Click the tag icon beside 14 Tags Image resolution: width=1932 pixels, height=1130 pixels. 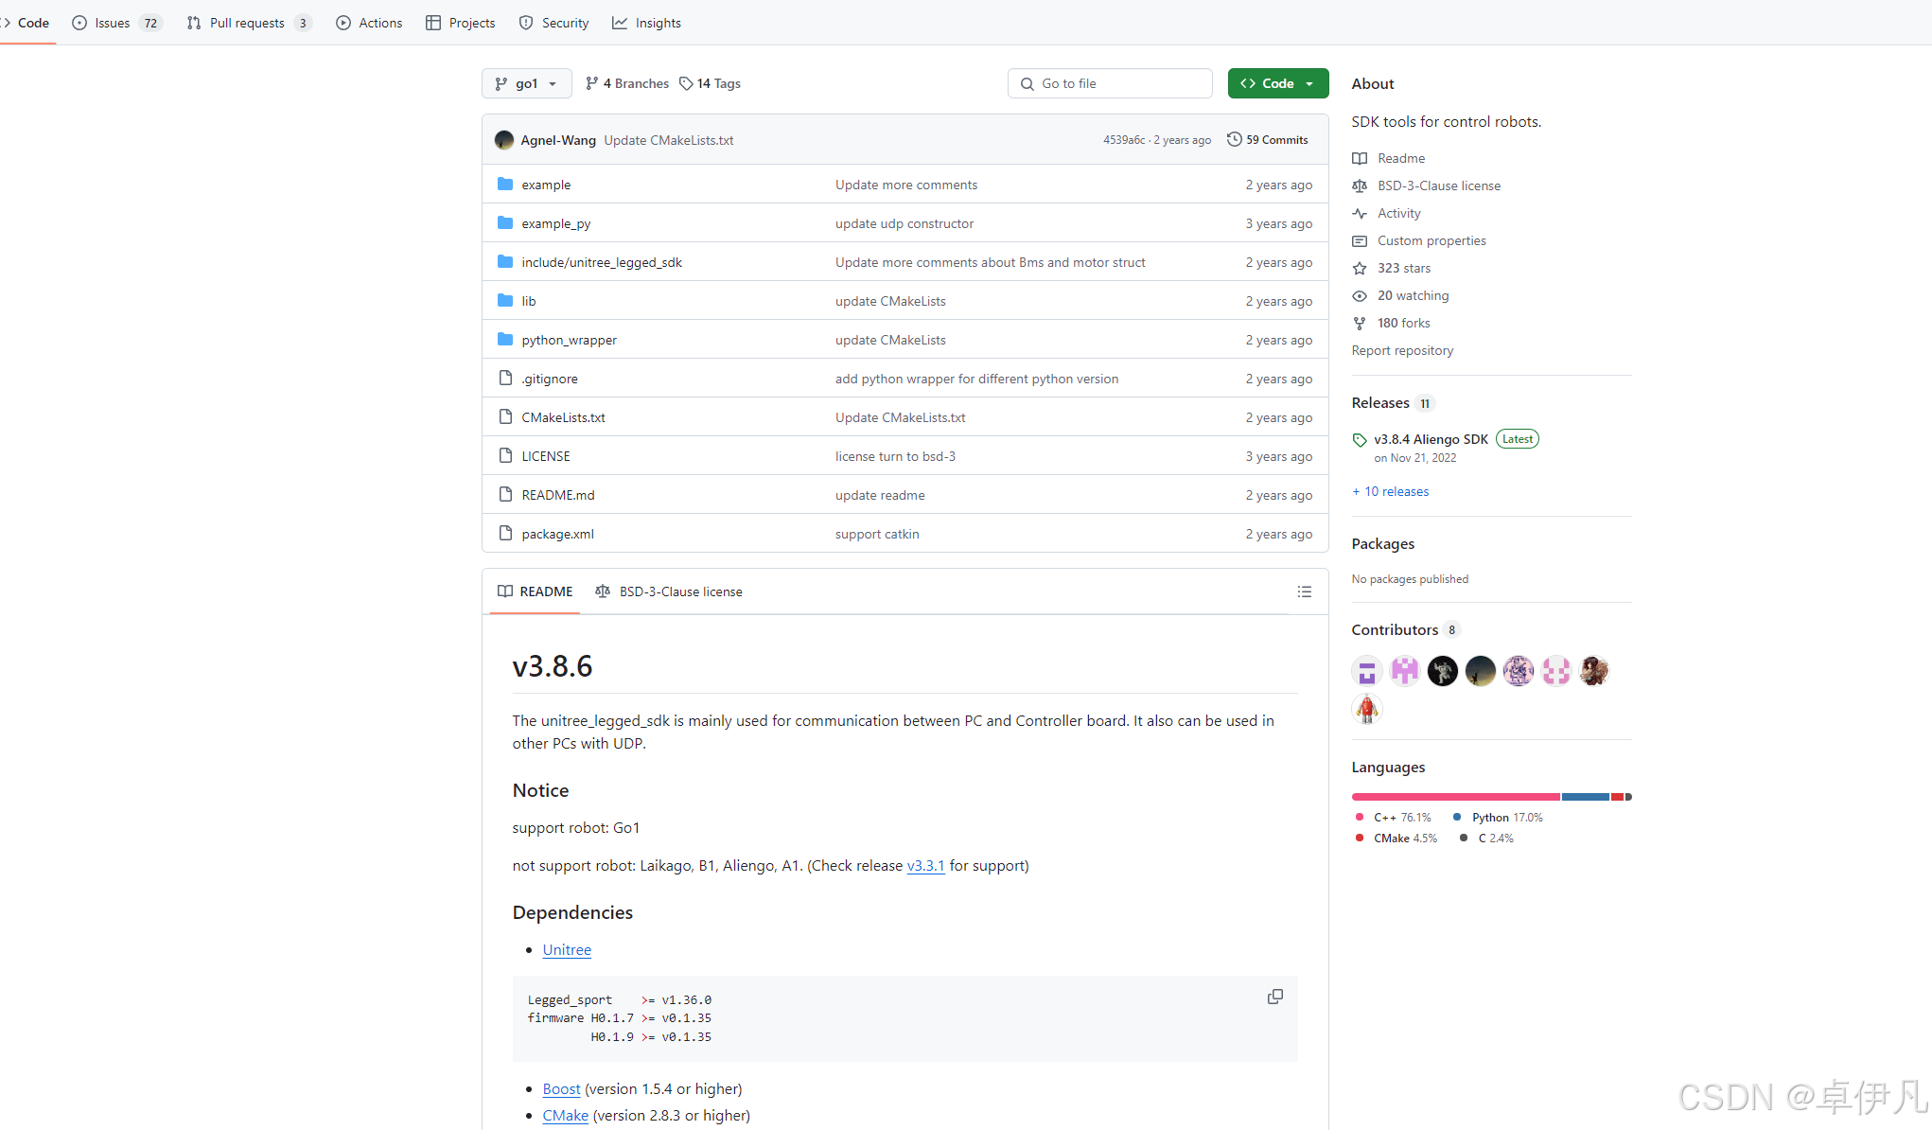pos(686,83)
